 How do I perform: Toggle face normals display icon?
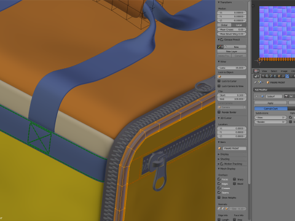(x=227, y=209)
